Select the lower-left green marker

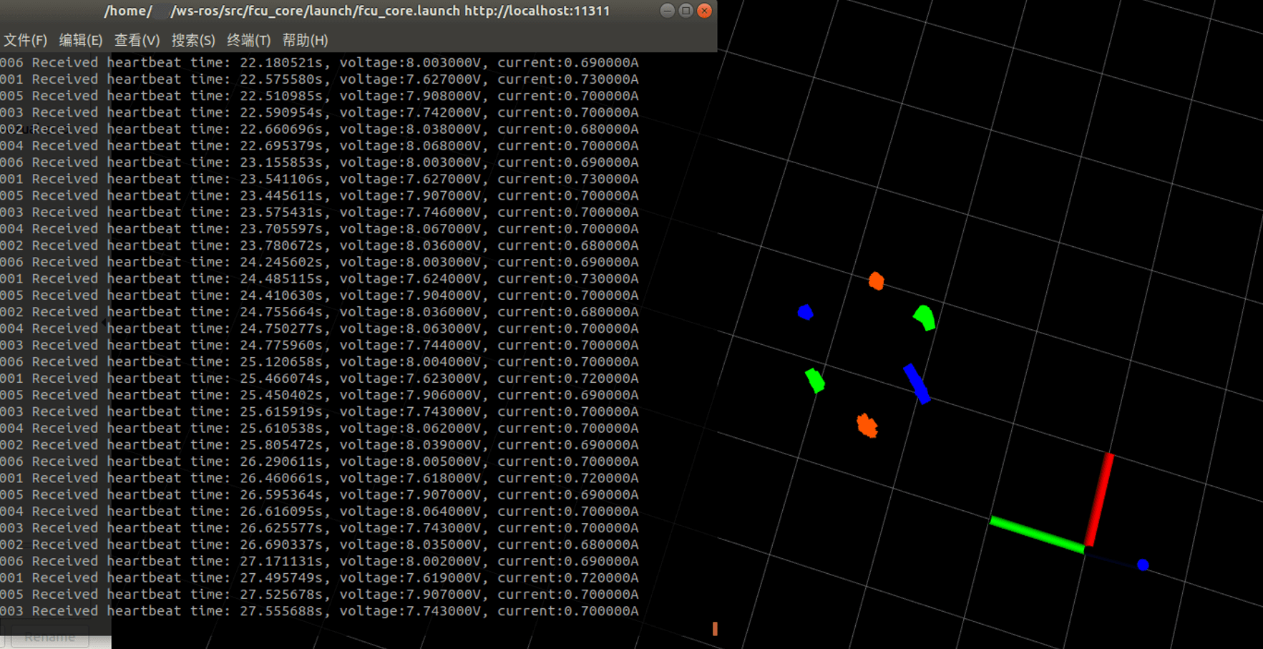815,380
